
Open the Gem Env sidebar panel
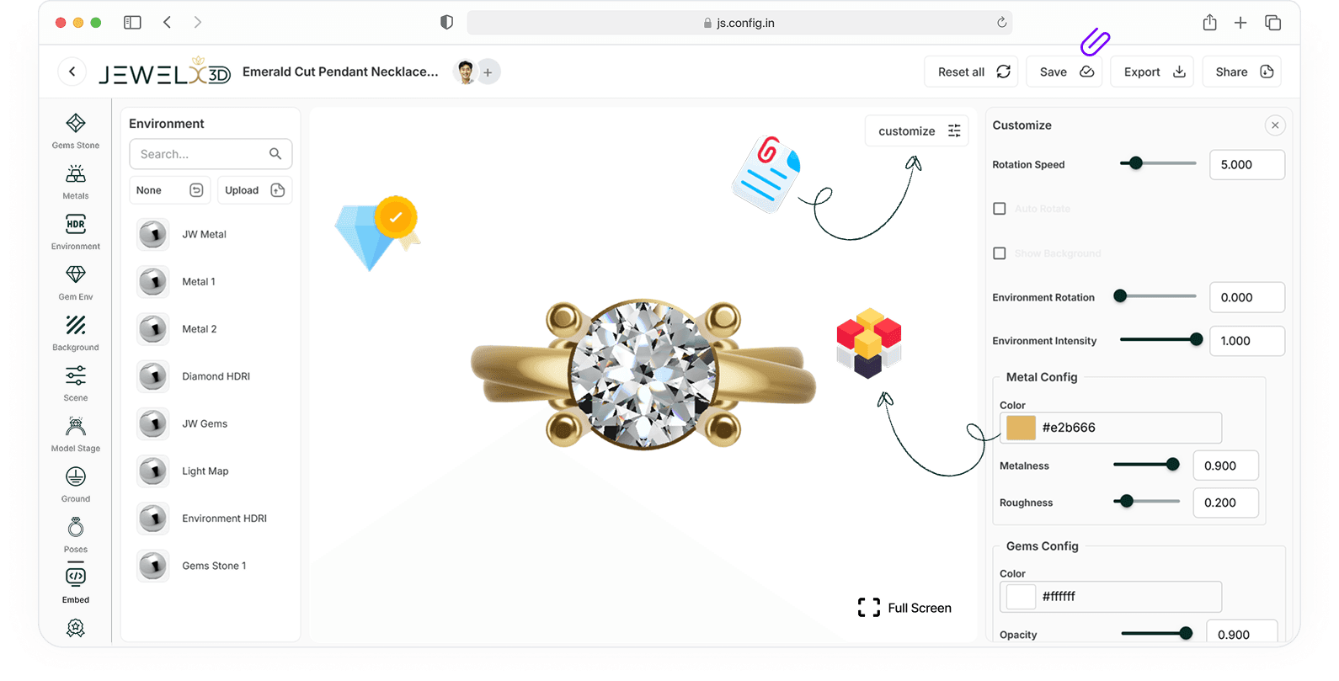(76, 283)
